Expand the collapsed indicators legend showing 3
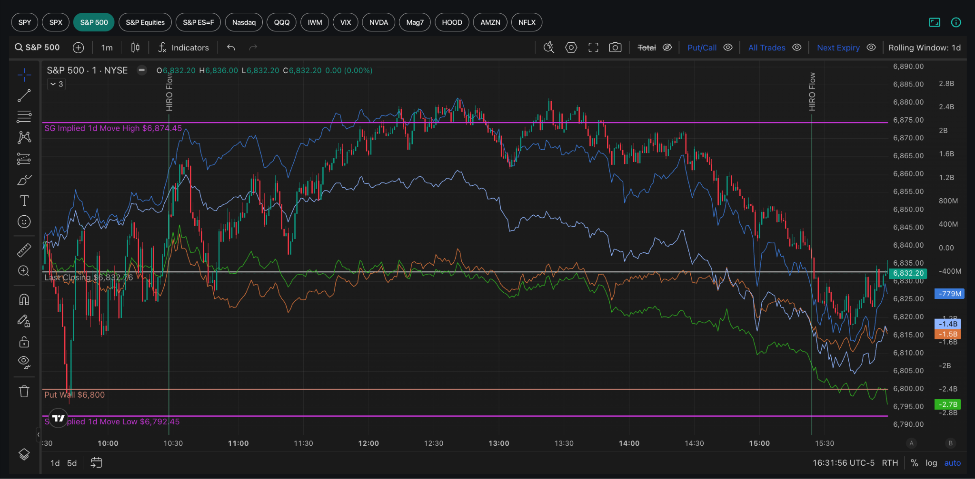 56,84
